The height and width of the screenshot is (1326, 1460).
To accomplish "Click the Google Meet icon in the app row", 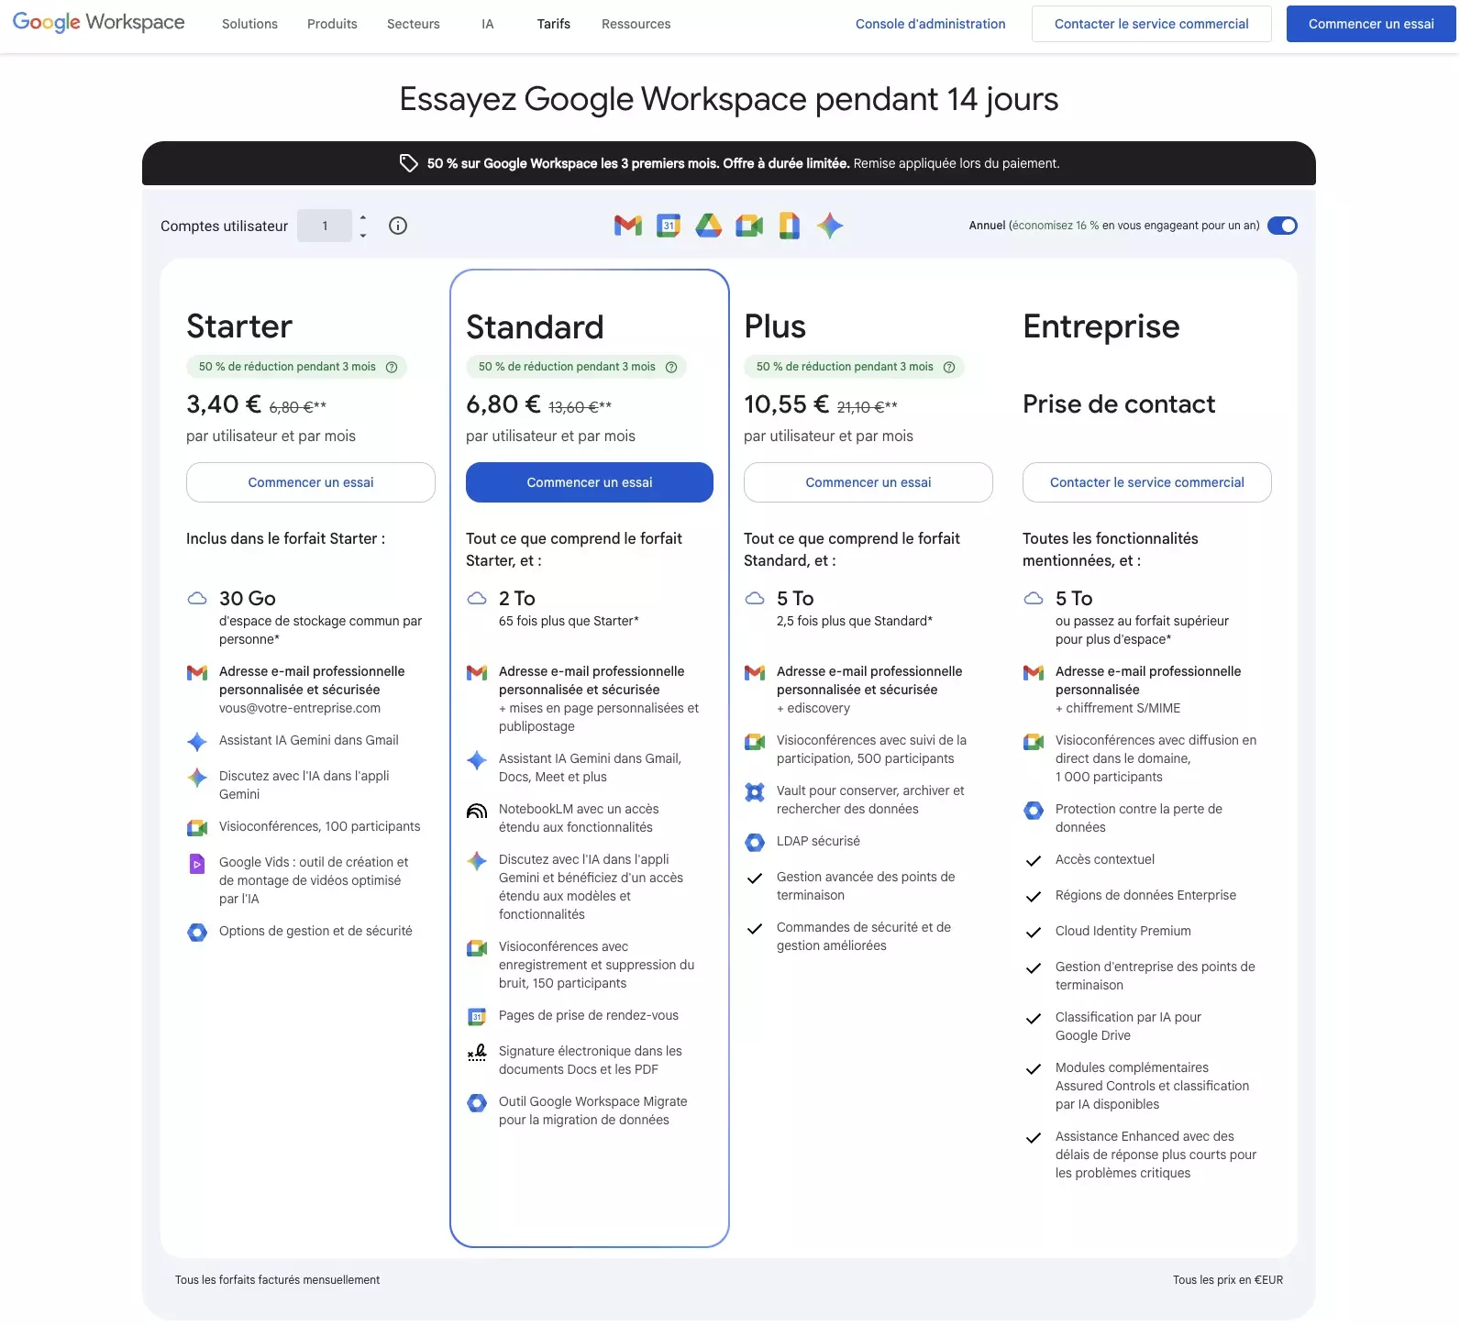I will point(749,226).
